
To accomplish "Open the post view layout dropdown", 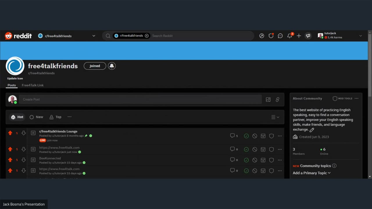I will click(275, 117).
